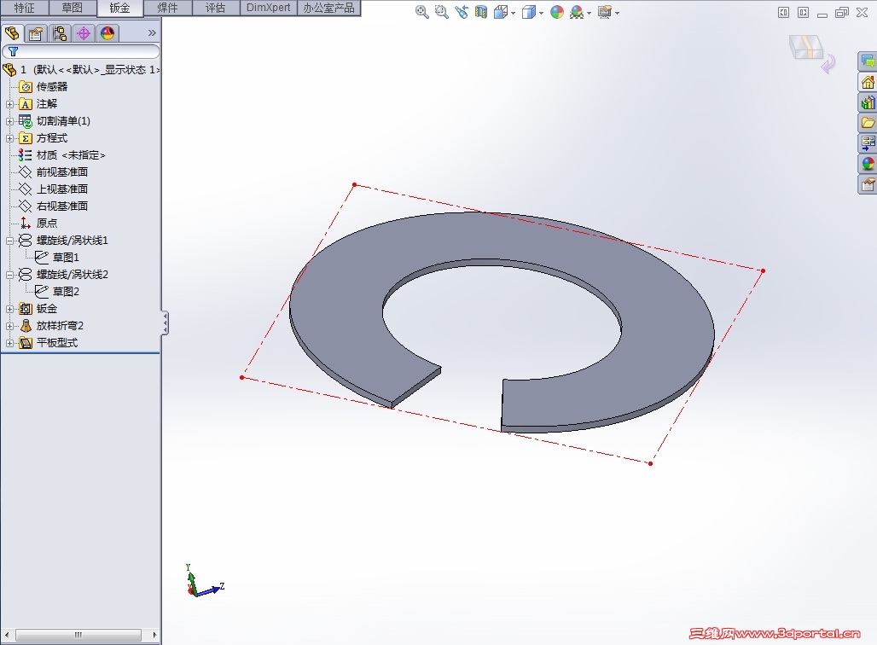Open the Custom Properties task pane icon

click(868, 183)
